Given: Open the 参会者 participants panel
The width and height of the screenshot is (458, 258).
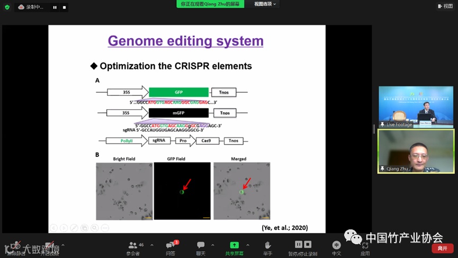Looking at the screenshot, I should click(133, 248).
